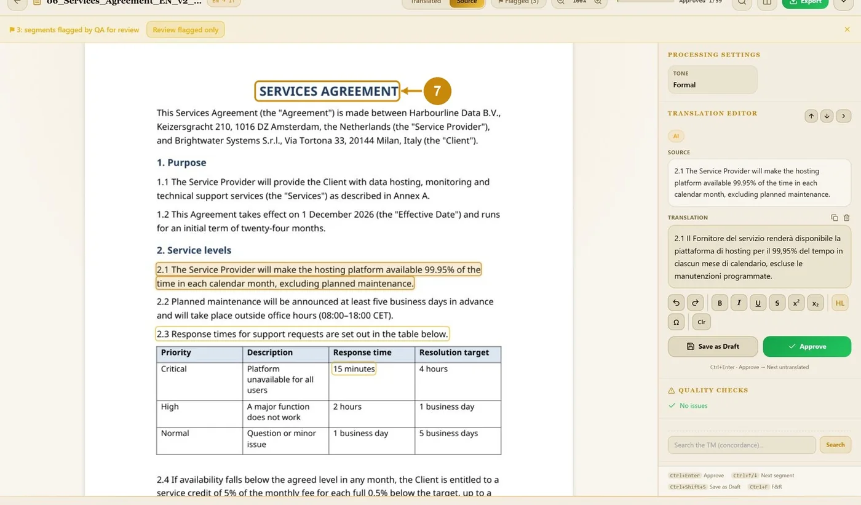861x505 pixels.
Task: Apply superscript formatting
Action: coord(796,303)
